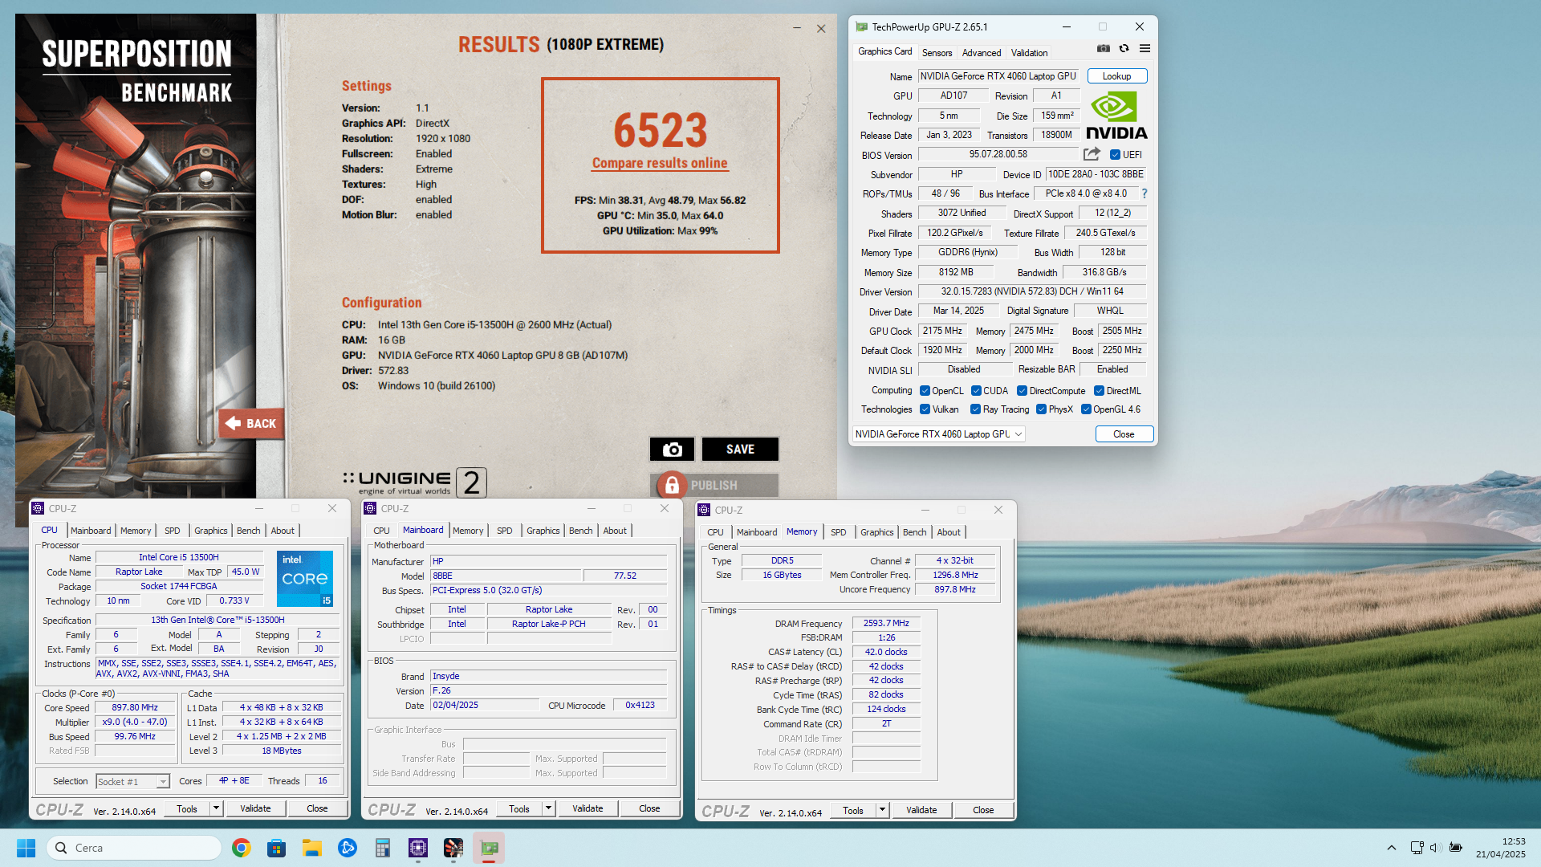This screenshot has height=867, width=1541.
Task: Share BIOS via the export arrow icon
Action: click(1092, 154)
